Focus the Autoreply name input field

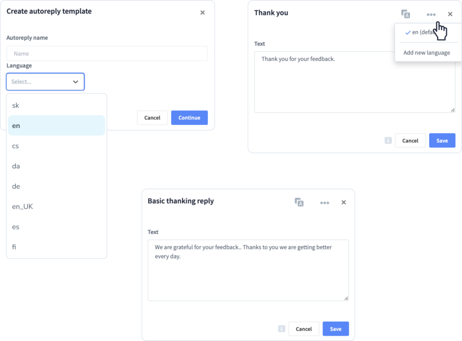pyautogui.click(x=107, y=54)
